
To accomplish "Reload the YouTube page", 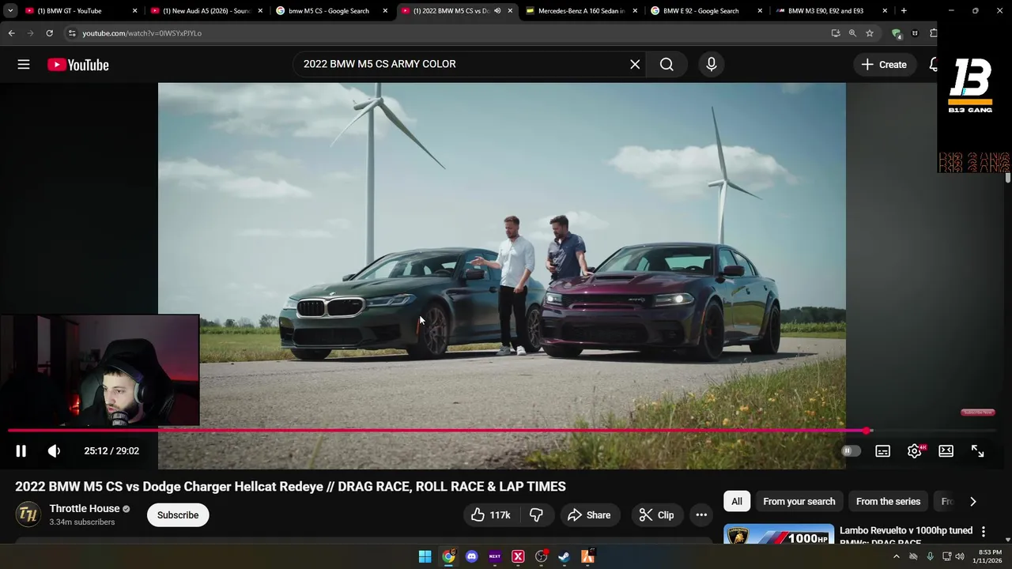I will click(49, 33).
